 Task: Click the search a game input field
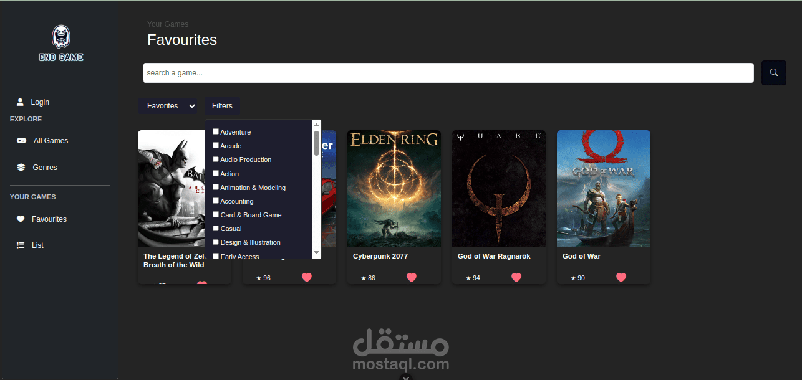pyautogui.click(x=448, y=73)
